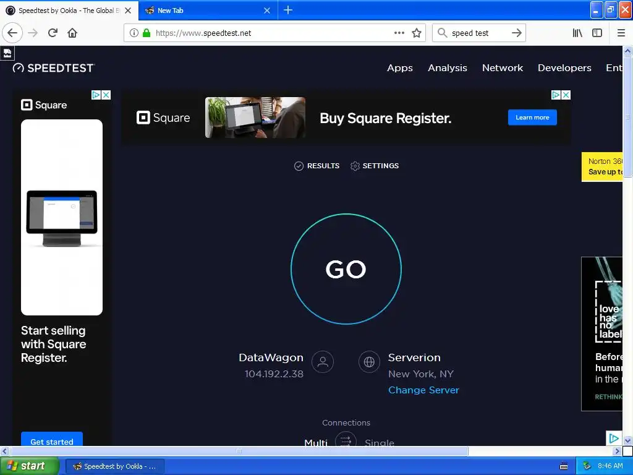Bookmark this page with the star icon
The width and height of the screenshot is (633, 475).
pyautogui.click(x=417, y=33)
